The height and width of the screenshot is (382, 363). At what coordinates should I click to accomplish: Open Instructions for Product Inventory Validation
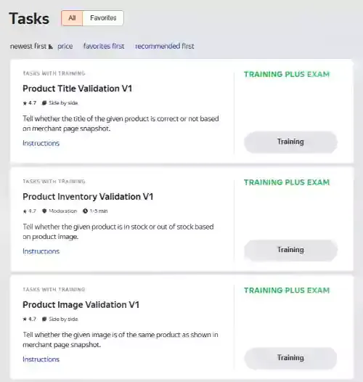pyautogui.click(x=41, y=251)
